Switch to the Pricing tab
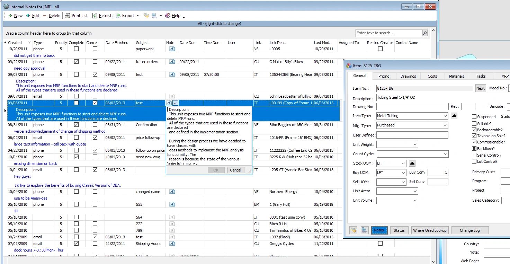Image resolution: width=510 pixels, height=264 pixels. [x=384, y=76]
